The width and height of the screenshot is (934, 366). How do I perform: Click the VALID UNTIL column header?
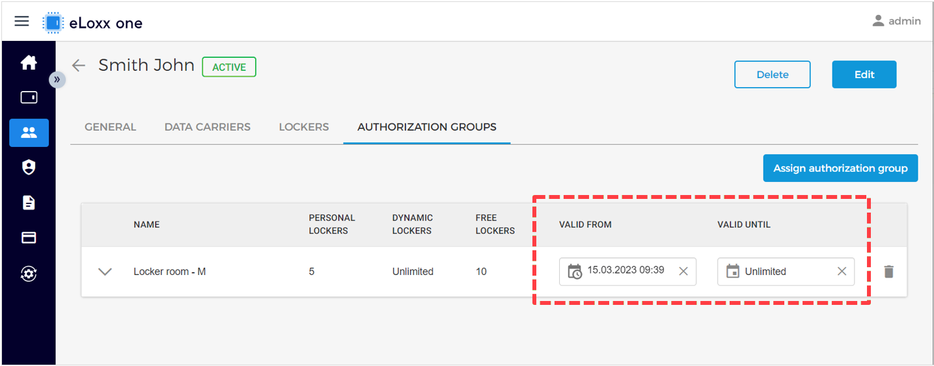(x=744, y=224)
